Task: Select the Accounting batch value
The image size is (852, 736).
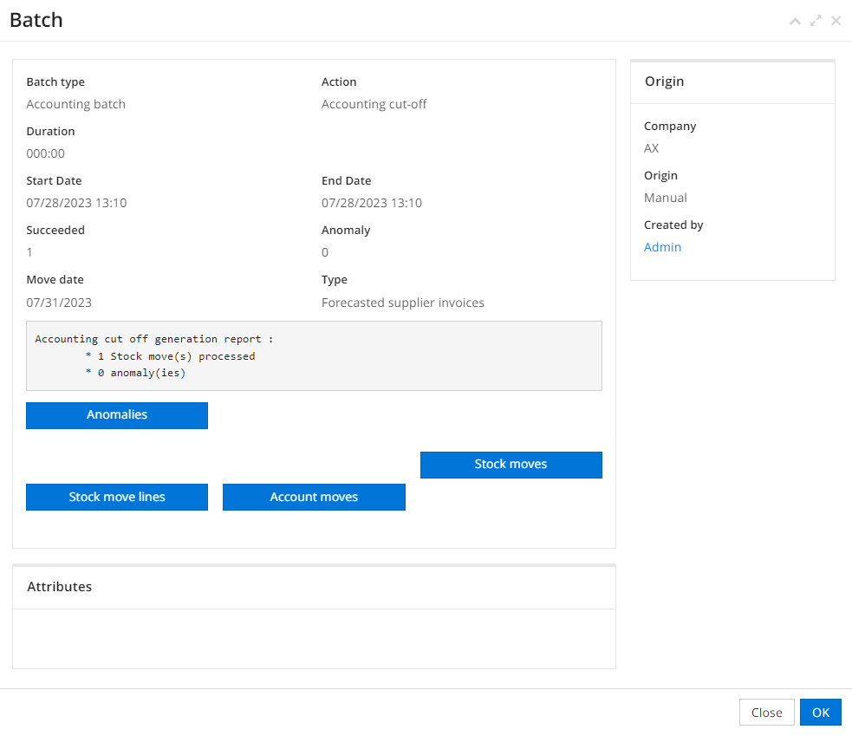Action: point(76,104)
